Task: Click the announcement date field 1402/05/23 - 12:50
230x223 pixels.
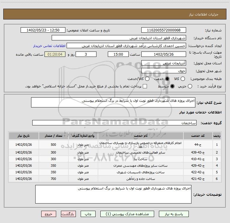Action: (43, 30)
